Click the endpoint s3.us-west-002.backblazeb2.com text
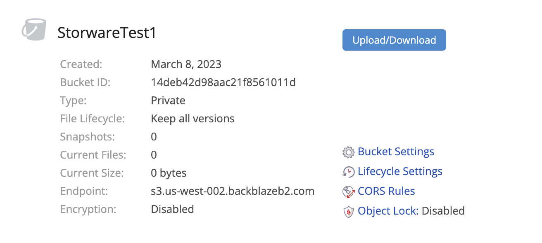The height and width of the screenshot is (243, 542). [x=233, y=191]
